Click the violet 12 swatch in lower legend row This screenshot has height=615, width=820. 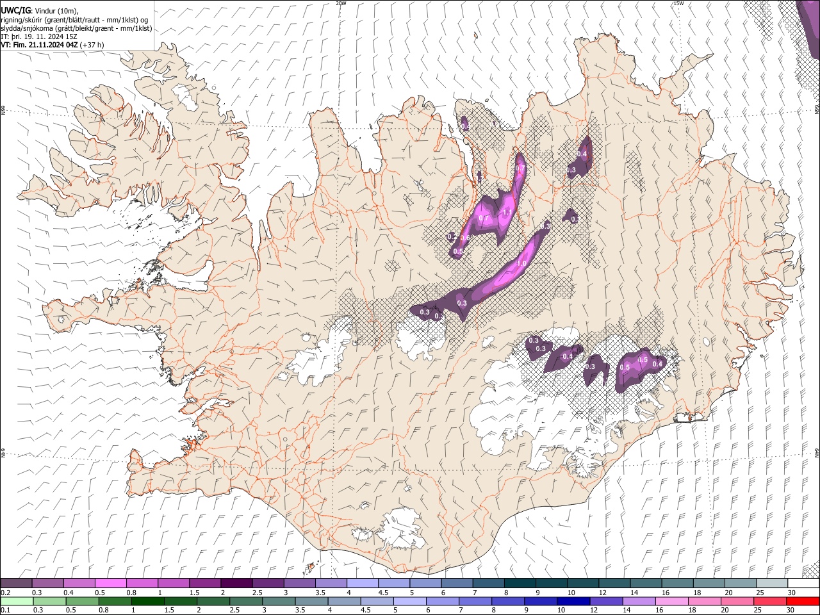(605, 601)
